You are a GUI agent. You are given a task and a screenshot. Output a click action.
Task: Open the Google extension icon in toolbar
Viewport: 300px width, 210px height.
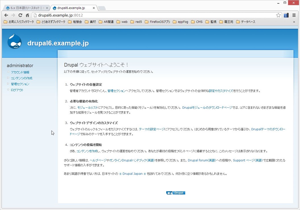[286, 15]
